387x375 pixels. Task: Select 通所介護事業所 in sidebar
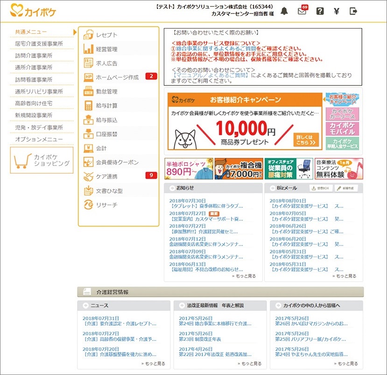34,67
